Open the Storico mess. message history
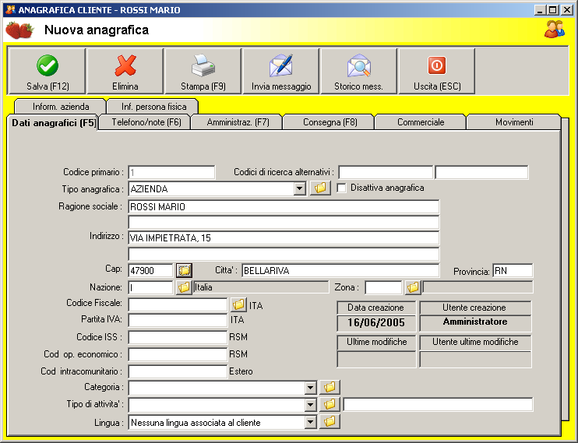578x443 pixels. click(x=358, y=71)
